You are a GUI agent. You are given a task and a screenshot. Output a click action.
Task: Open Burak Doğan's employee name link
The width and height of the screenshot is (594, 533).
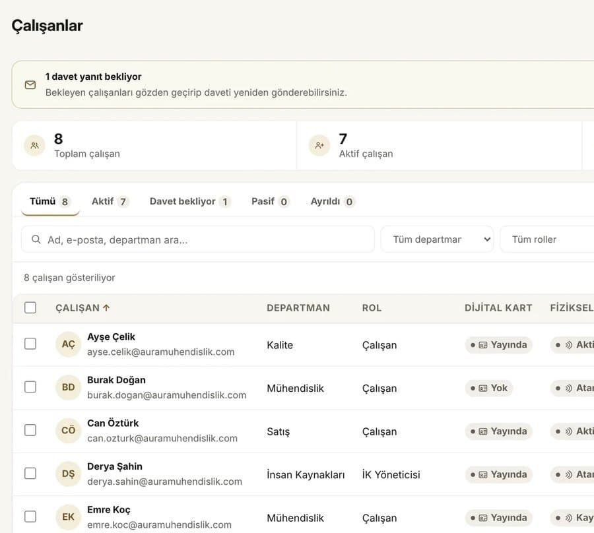click(116, 380)
